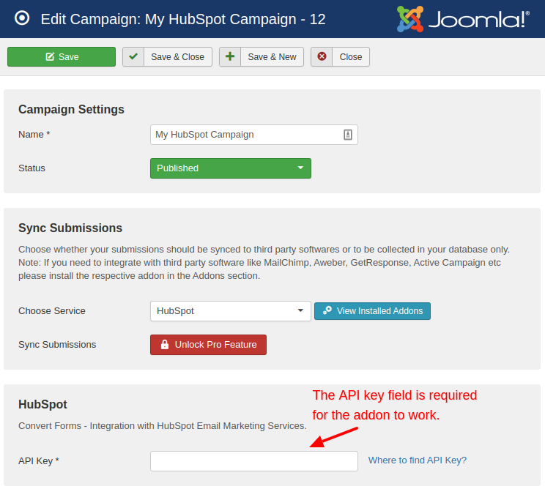Click the Unlock Pro Feature button
The width and height of the screenshot is (545, 489).
(x=208, y=345)
